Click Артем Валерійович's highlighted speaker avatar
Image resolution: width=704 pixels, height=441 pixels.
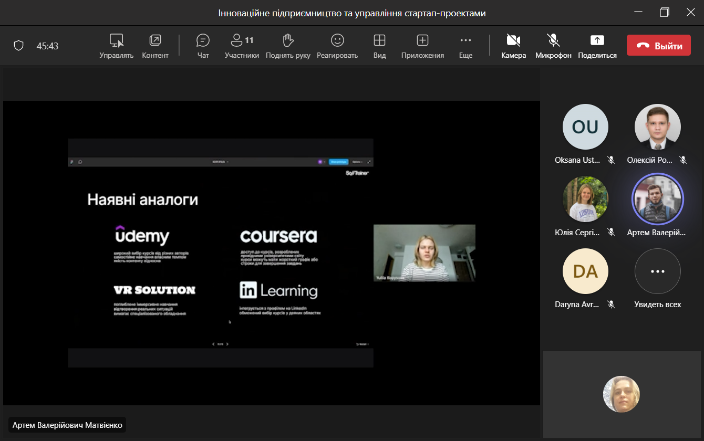657,199
